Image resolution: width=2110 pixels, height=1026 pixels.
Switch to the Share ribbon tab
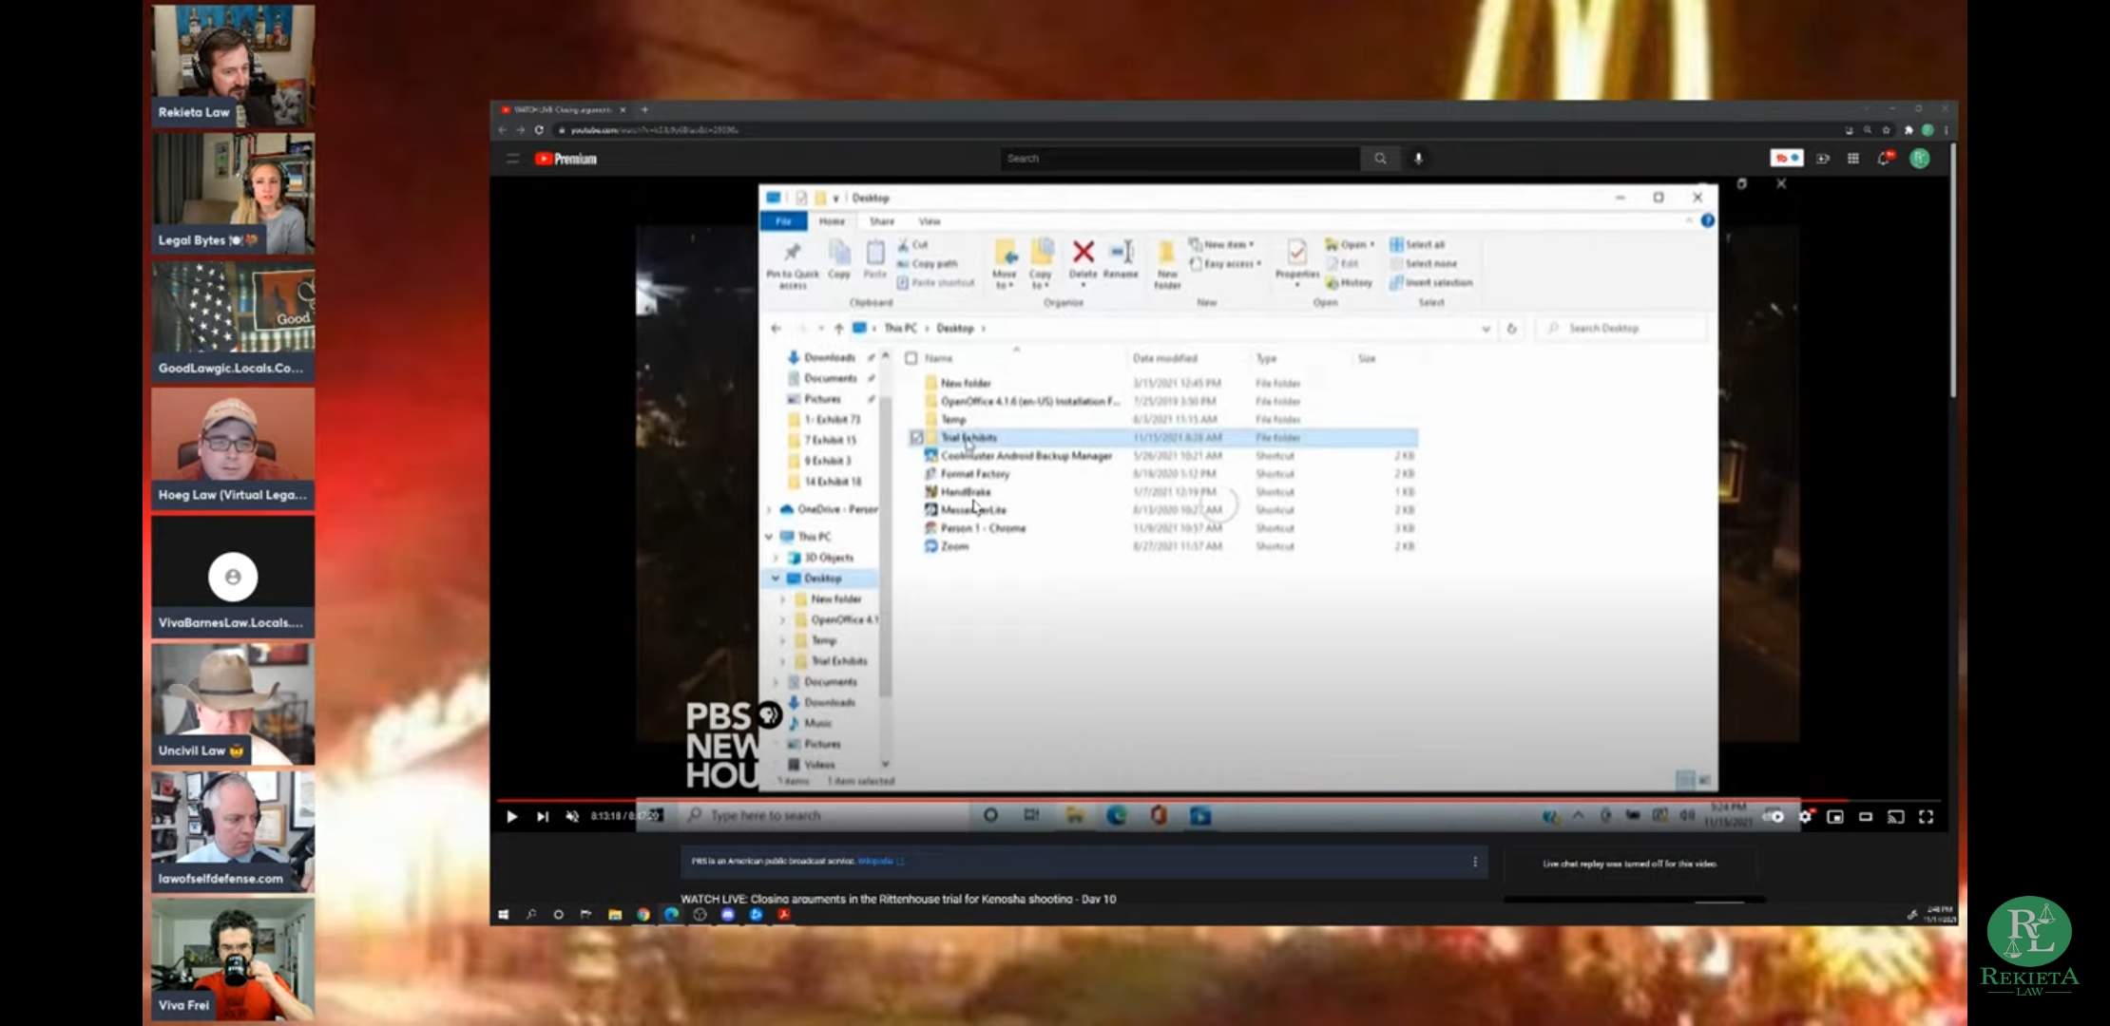882,221
